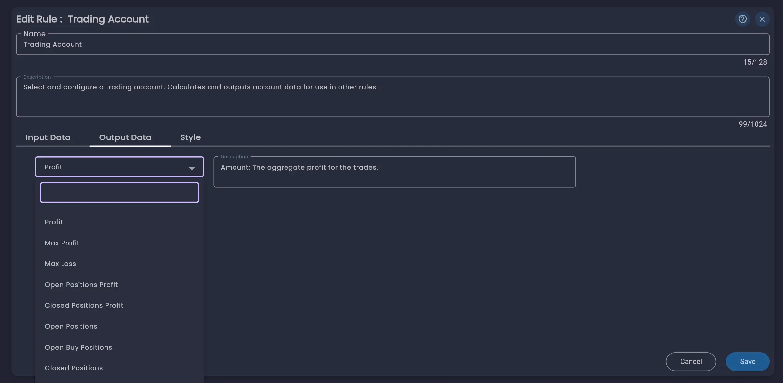Select the Open Buy Positions option
This screenshot has width=783, height=383.
pos(78,347)
